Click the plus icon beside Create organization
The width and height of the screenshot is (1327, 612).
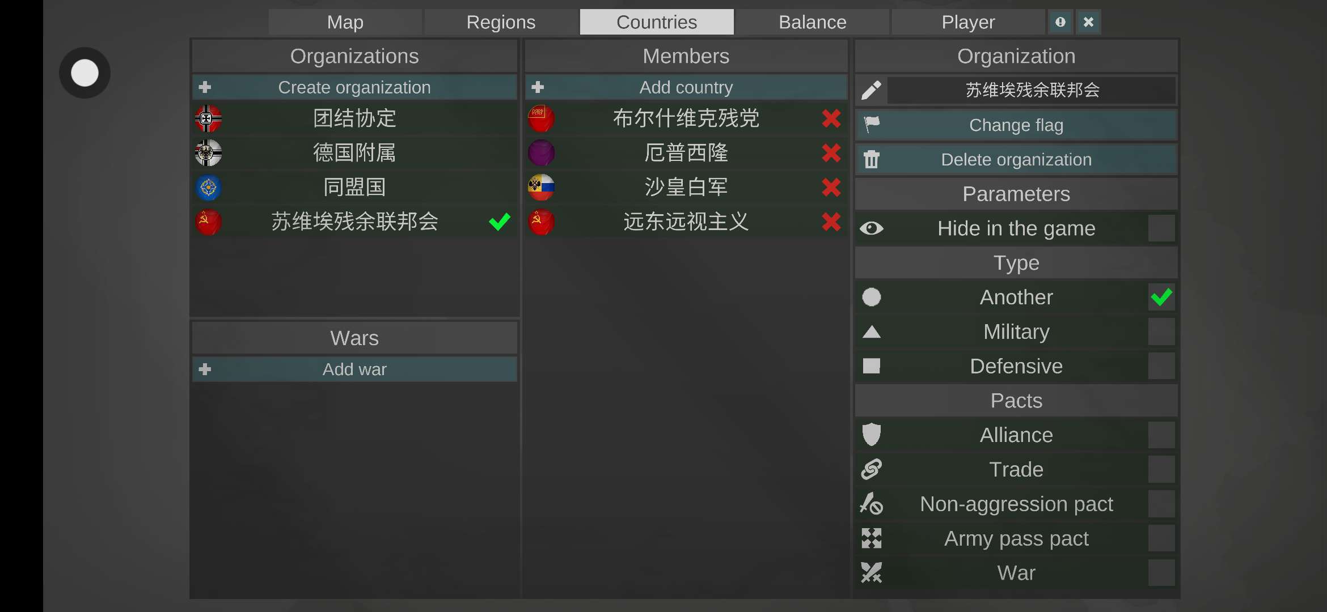pyautogui.click(x=205, y=87)
